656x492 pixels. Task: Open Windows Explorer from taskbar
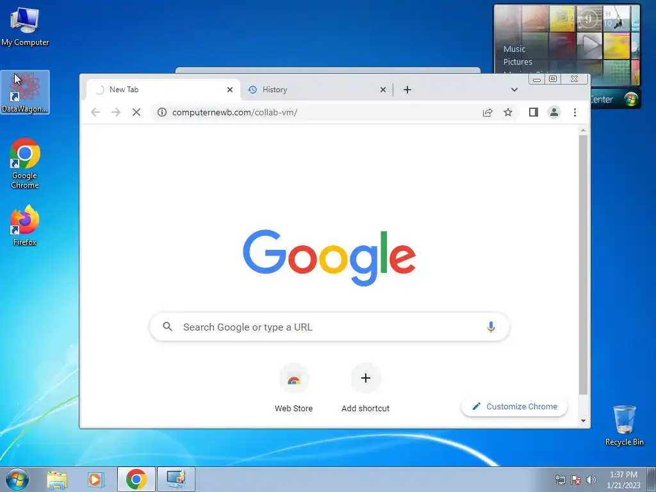[57, 480]
